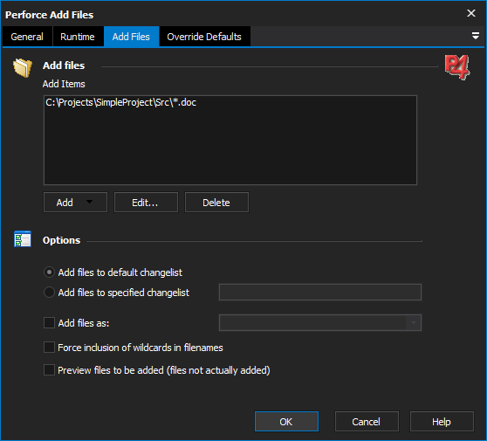487x441 pixels.
Task: Go to Override Defaults tab
Action: (x=204, y=37)
